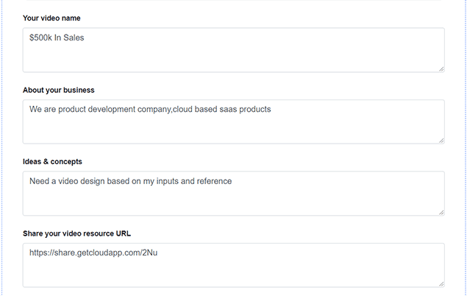This screenshot has height=296, width=467.
Task: Place cursor on "getcloudapp" in the URL
Action: point(92,253)
